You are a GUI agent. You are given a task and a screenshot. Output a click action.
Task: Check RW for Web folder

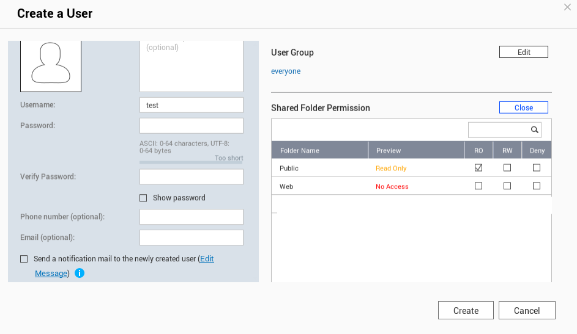(x=507, y=186)
